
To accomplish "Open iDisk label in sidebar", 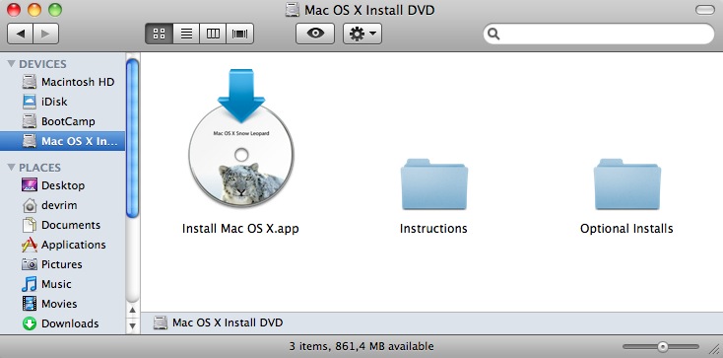I will click(54, 102).
